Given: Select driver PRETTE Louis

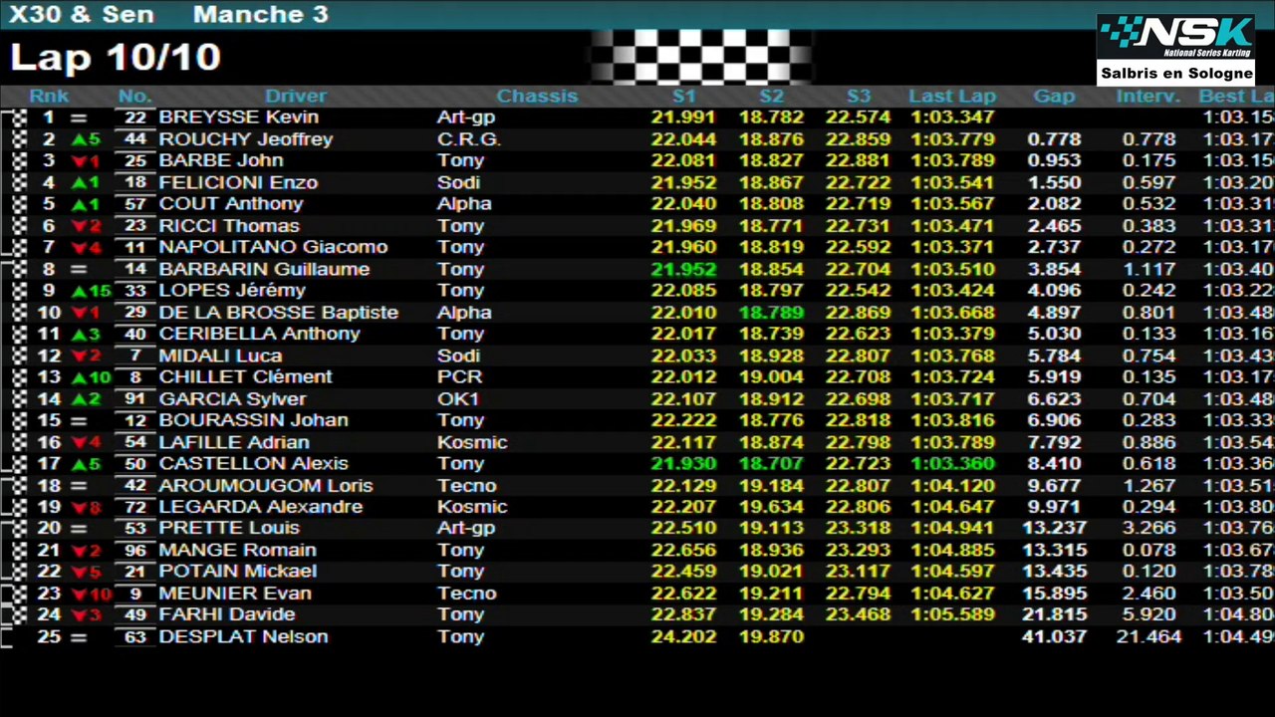Looking at the screenshot, I should (x=229, y=529).
